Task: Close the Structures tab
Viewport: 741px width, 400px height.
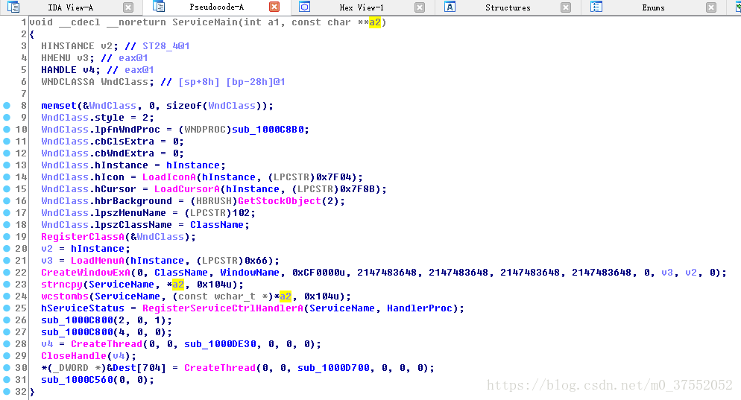Action: [x=566, y=7]
